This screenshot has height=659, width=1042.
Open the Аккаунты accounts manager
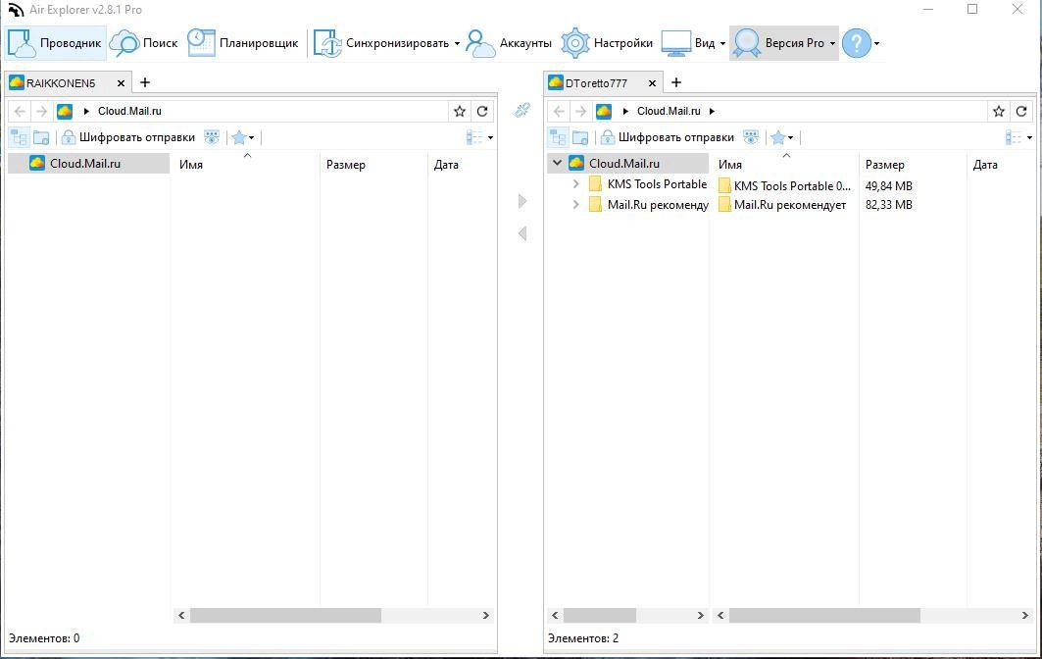click(509, 43)
